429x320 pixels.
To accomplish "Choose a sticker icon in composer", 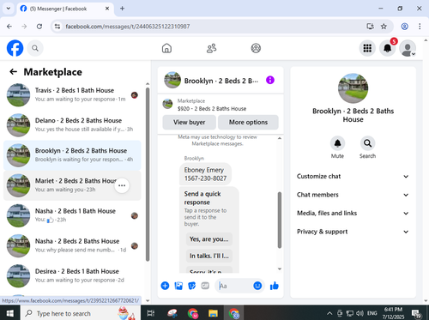I will click(x=191, y=286).
